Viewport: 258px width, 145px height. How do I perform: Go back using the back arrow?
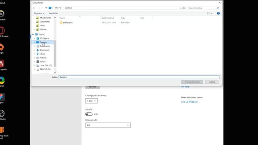34,8
